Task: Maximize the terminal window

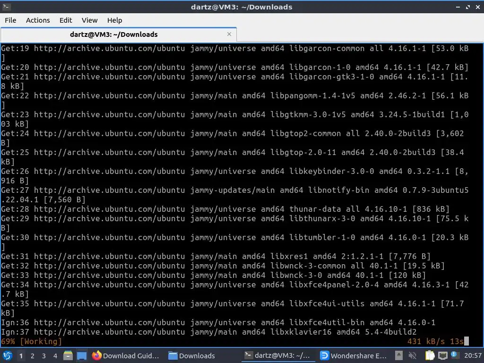Action: click(x=468, y=7)
